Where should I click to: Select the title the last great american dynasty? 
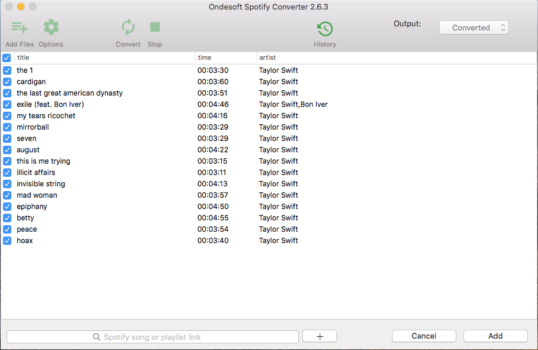coord(70,93)
